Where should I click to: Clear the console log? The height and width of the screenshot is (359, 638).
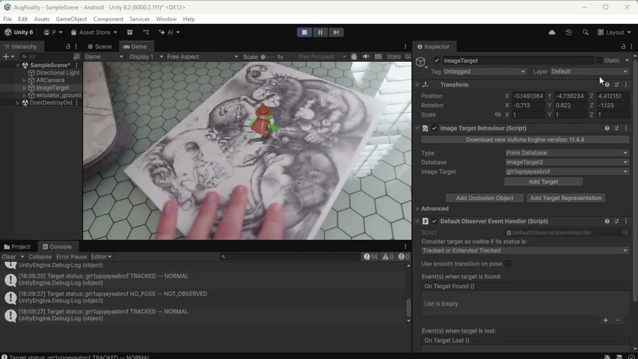9,257
